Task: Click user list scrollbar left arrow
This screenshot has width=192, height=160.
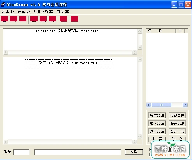Action: pos(149,105)
